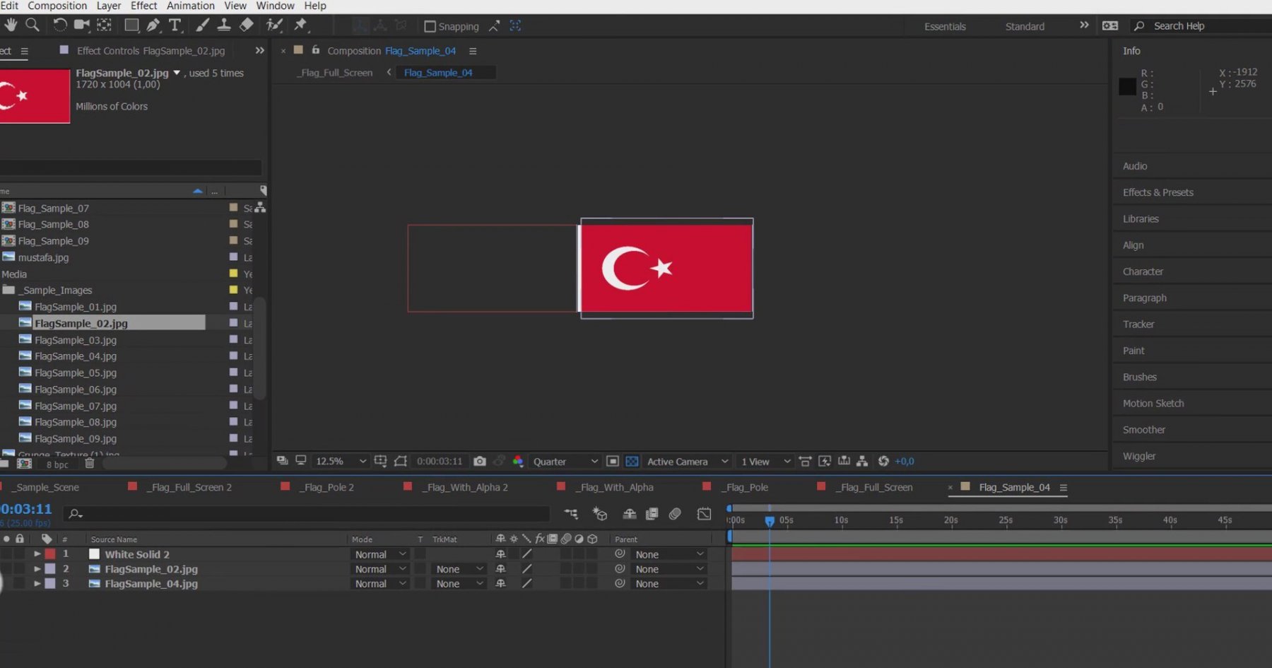
Task: Toggle Shy switch for FlagSample_04.jpg layer
Action: (x=500, y=584)
